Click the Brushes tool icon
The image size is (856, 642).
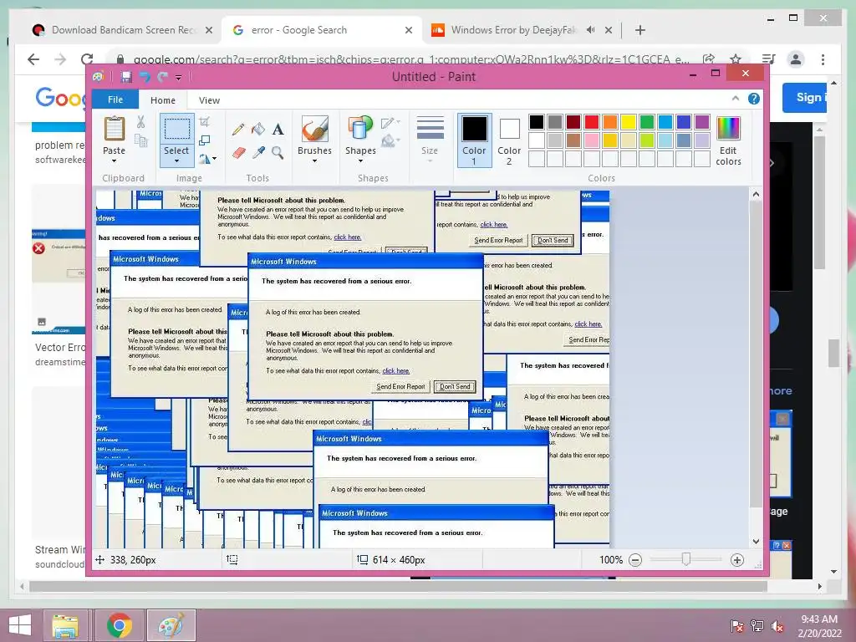click(x=314, y=130)
